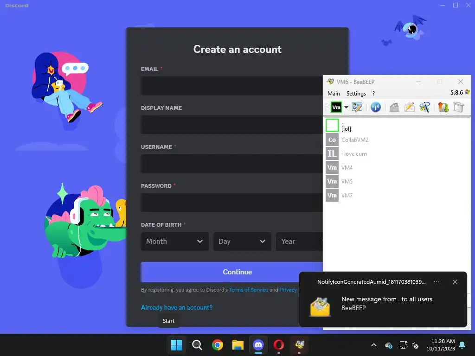The image size is (475, 356).
Task: Click the BeeBEEP envelope icon in the notification
Action: point(320,307)
